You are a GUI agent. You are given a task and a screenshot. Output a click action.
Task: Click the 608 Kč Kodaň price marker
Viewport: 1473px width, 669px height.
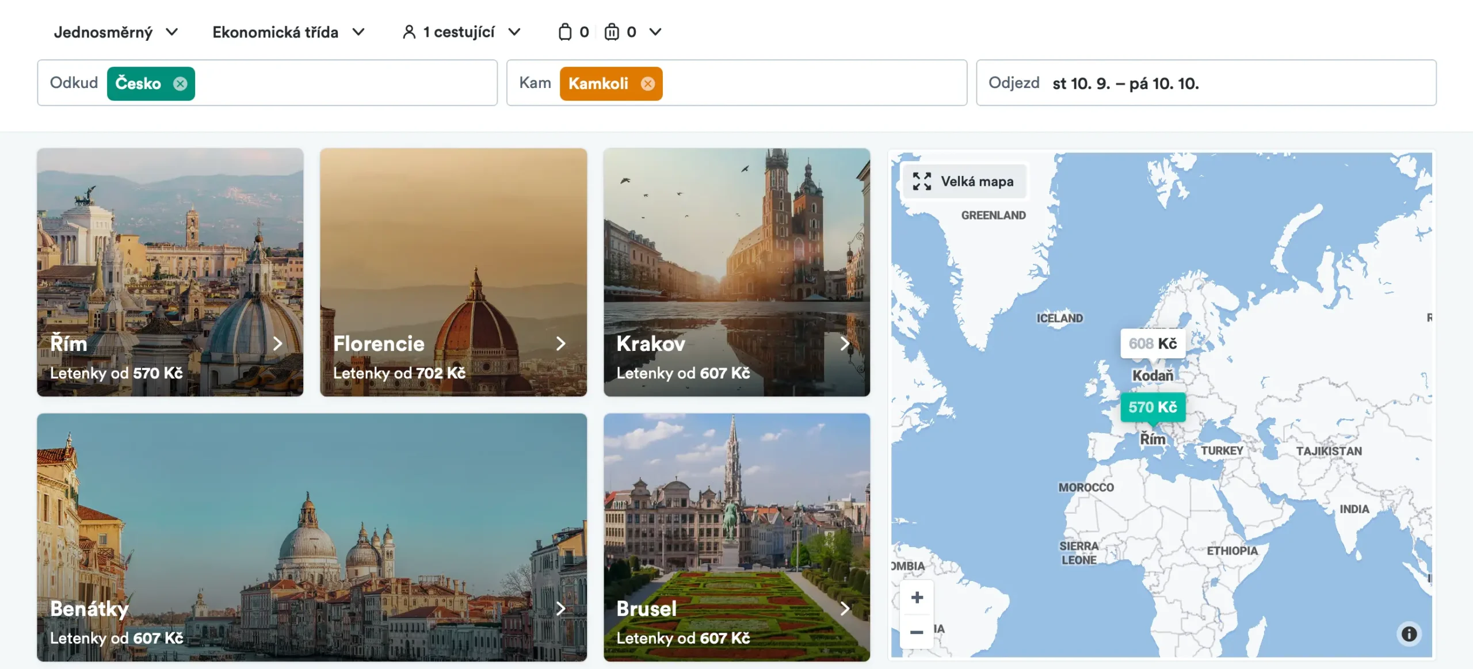(x=1153, y=344)
